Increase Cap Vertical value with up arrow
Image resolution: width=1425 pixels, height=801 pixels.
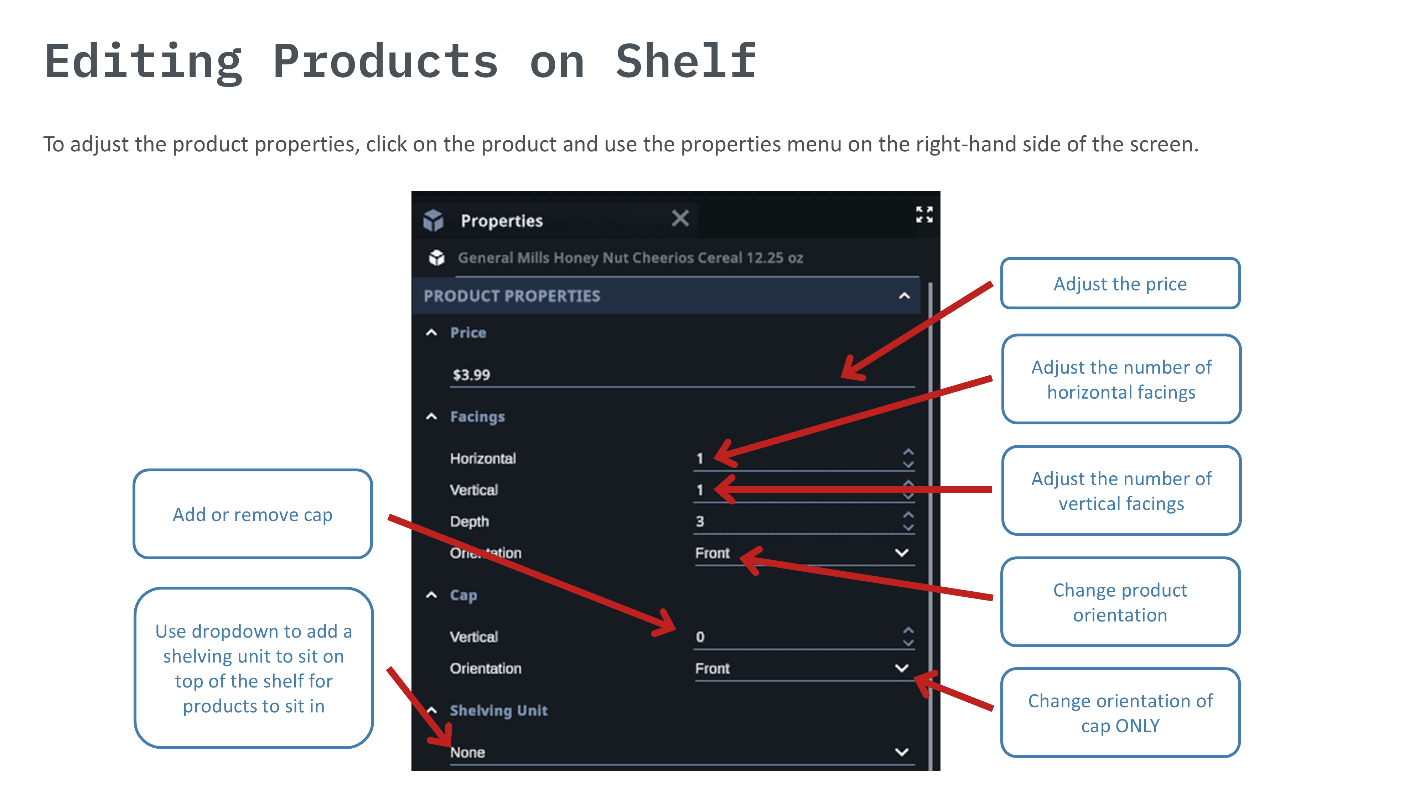pyautogui.click(x=908, y=630)
